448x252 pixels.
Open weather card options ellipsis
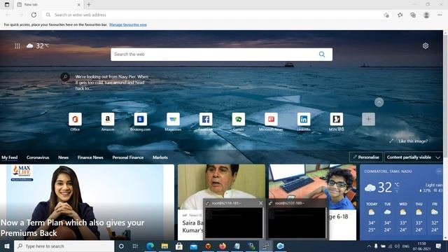pyautogui.click(x=439, y=171)
